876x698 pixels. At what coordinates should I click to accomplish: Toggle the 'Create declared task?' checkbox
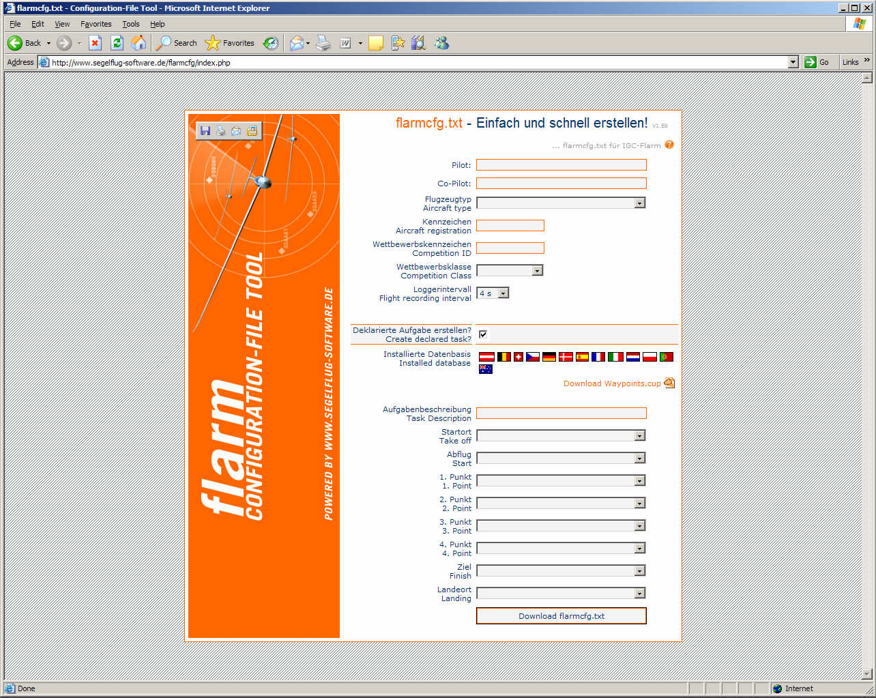[483, 334]
